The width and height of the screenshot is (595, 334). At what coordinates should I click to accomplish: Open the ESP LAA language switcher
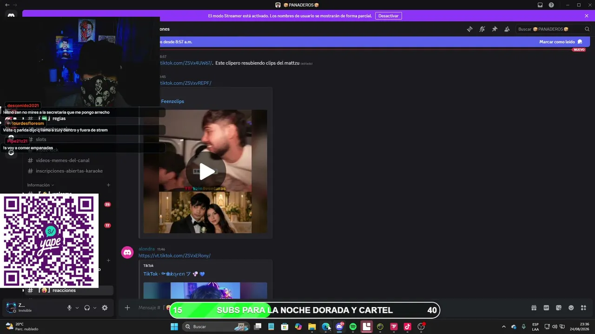535,327
